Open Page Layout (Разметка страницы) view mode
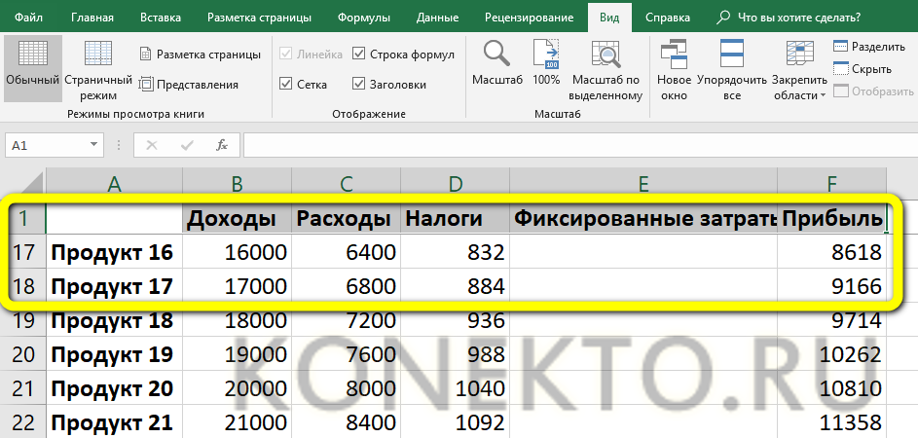 200,54
